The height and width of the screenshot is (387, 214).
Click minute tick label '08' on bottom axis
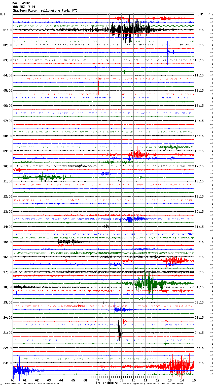109,380
